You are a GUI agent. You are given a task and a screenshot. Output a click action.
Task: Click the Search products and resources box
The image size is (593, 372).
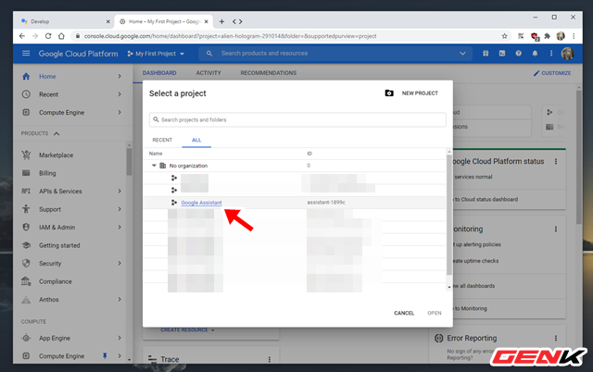pos(335,54)
